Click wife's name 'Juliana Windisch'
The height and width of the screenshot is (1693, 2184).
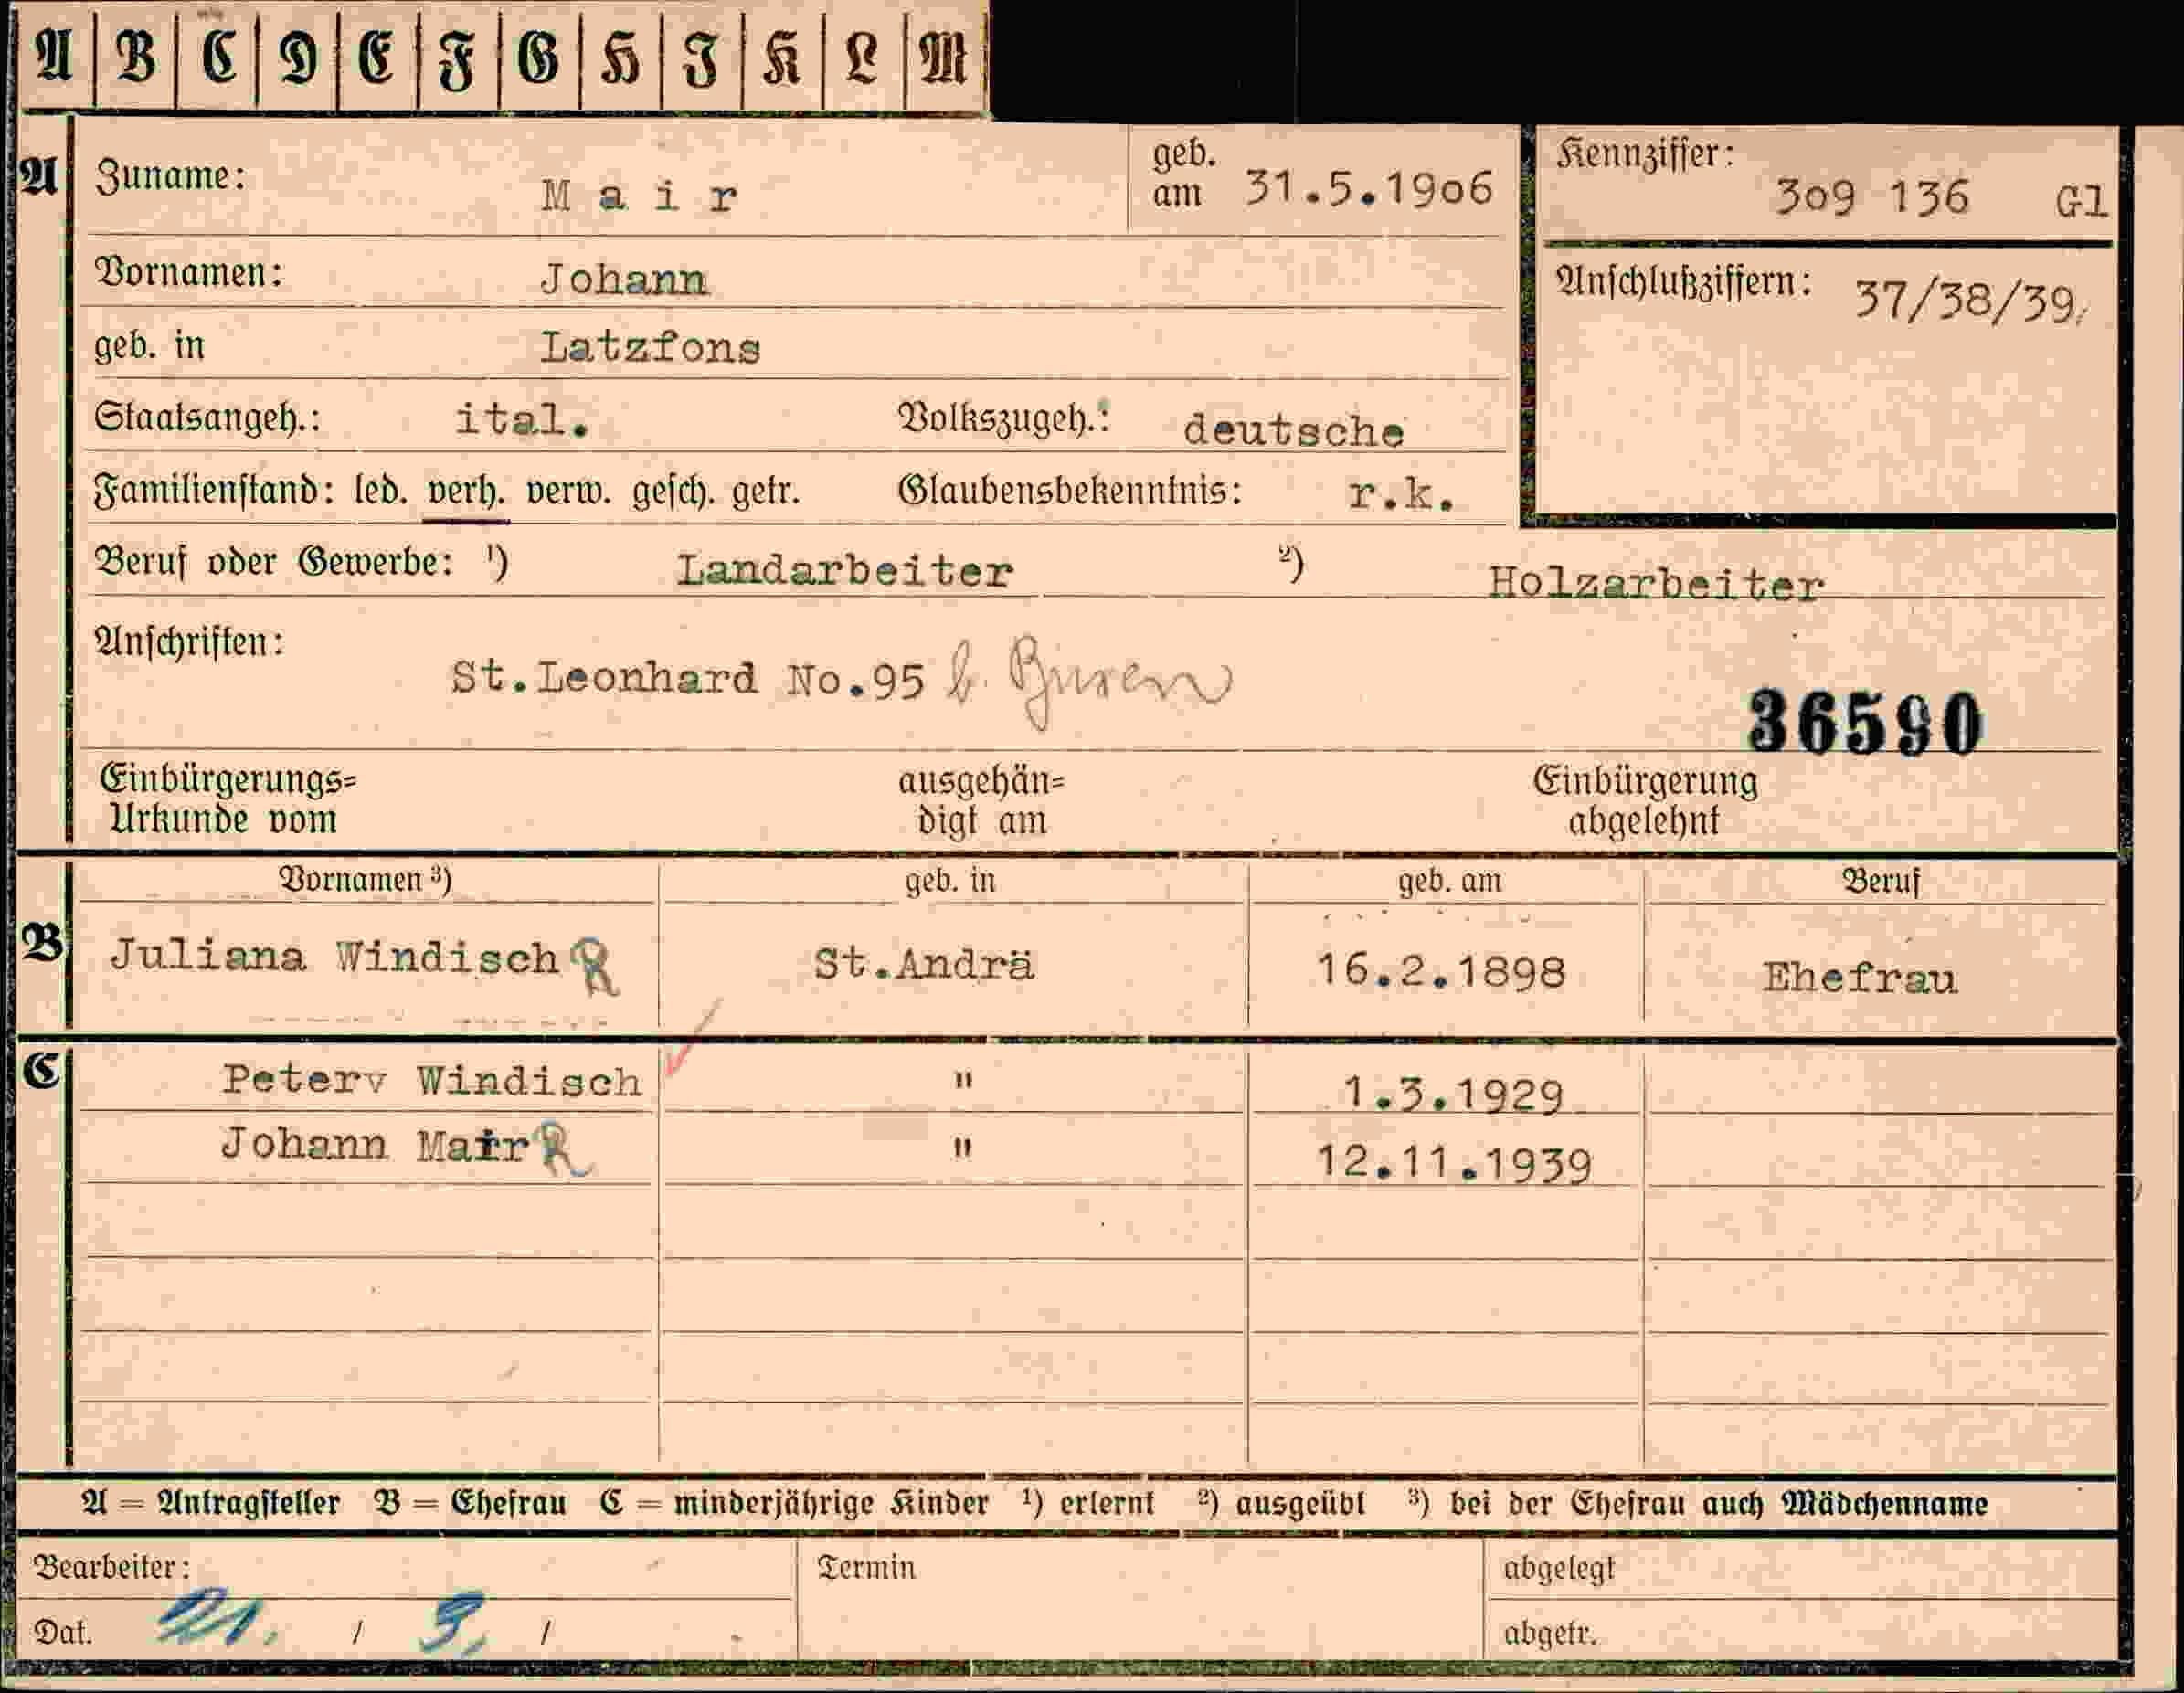(334, 957)
